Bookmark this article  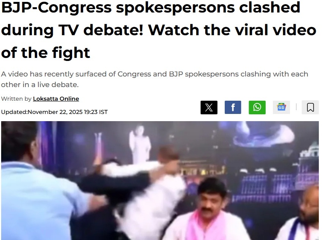pos(310,108)
